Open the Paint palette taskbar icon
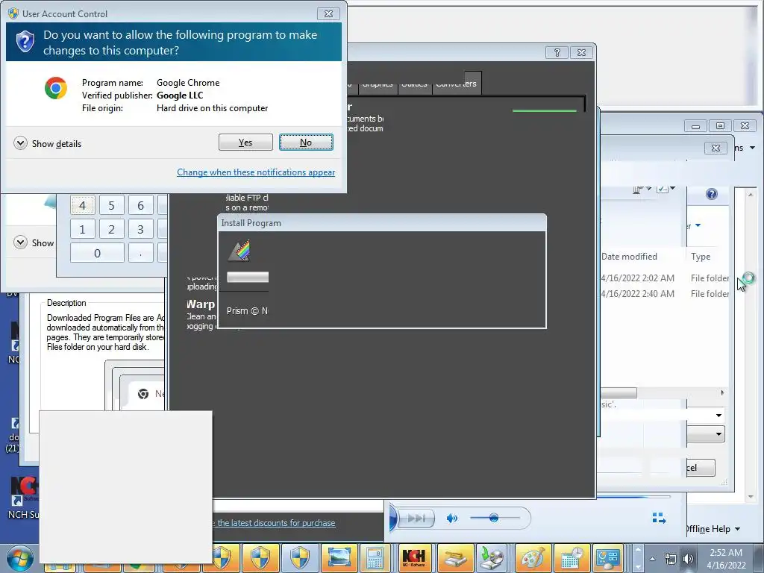The image size is (764, 573). point(533,558)
